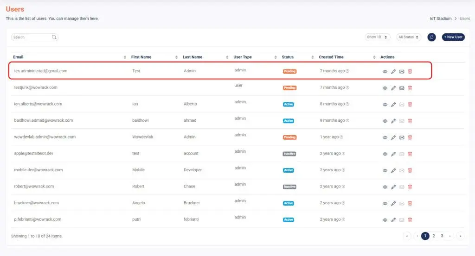Send invitation email to testjunk@wowrack.com
The width and height of the screenshot is (475, 256).
coord(402,88)
